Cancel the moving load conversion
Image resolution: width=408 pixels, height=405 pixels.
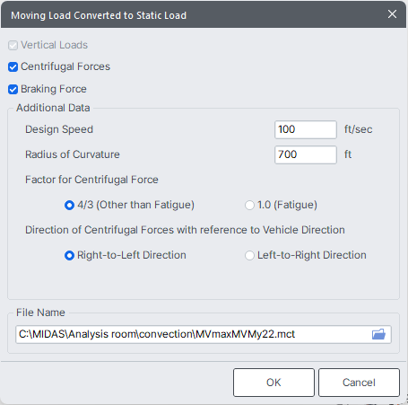pyautogui.click(x=359, y=383)
